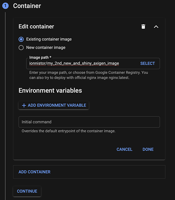Delete the container with the trash icon
175x200 pixels.
click(143, 27)
